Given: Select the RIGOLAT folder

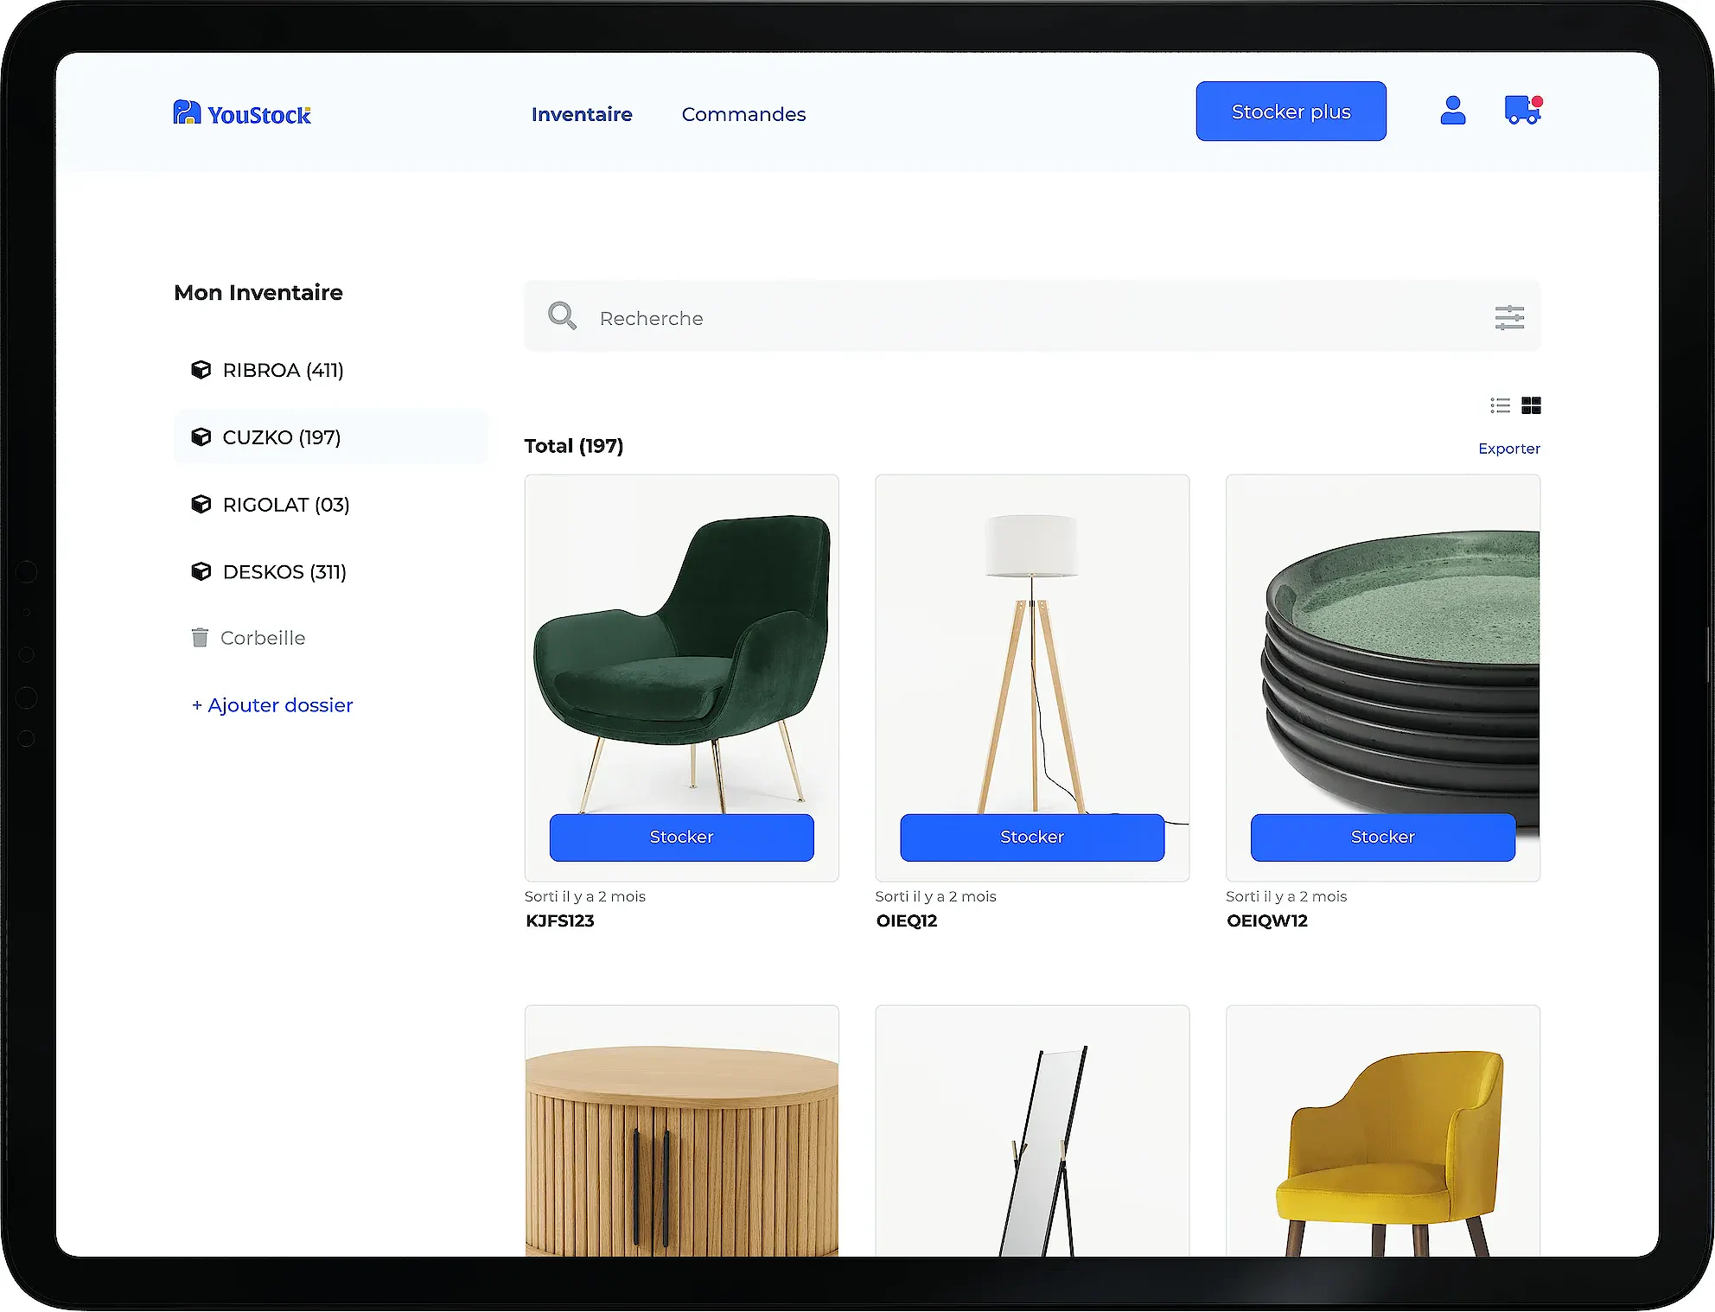Looking at the screenshot, I should 285,504.
